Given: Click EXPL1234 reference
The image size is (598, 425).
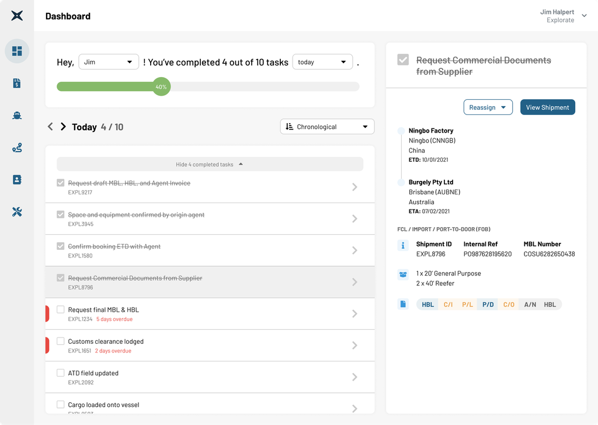Looking at the screenshot, I should (x=80, y=319).
